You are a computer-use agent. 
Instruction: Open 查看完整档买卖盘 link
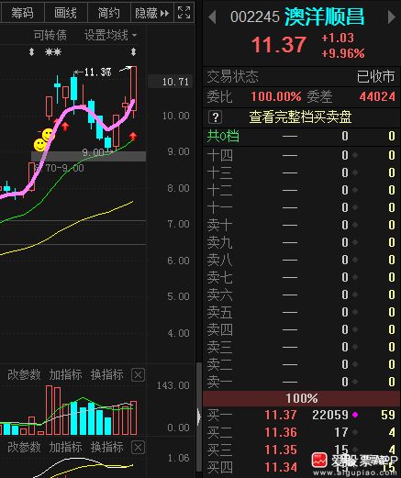tap(300, 117)
